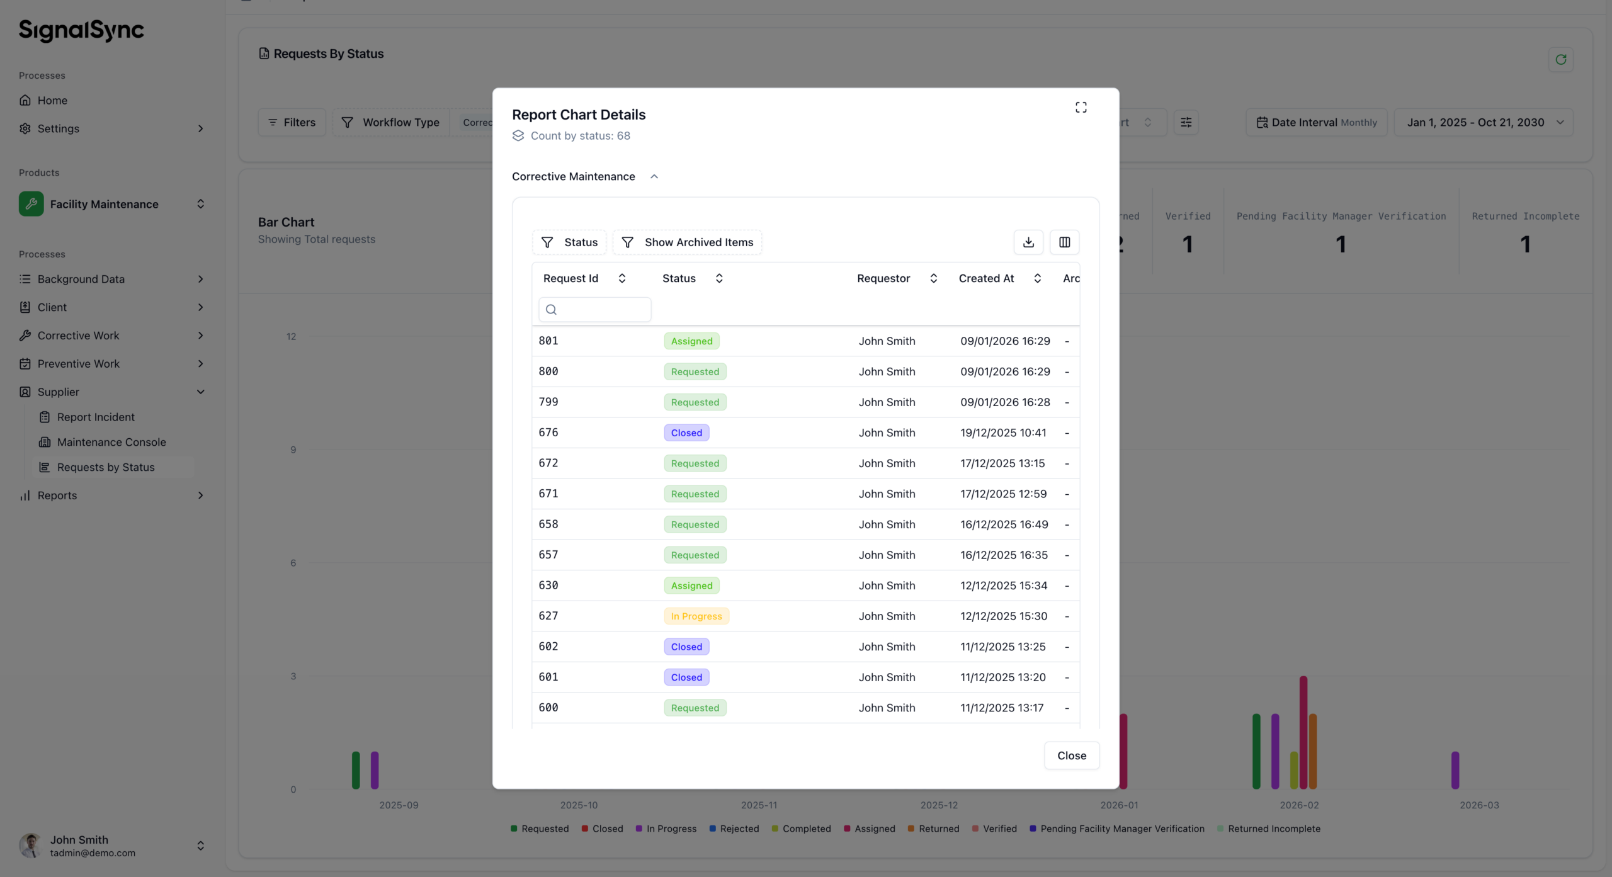Open Maintenance Console in sidebar
This screenshot has width=1612, height=877.
coord(111,442)
